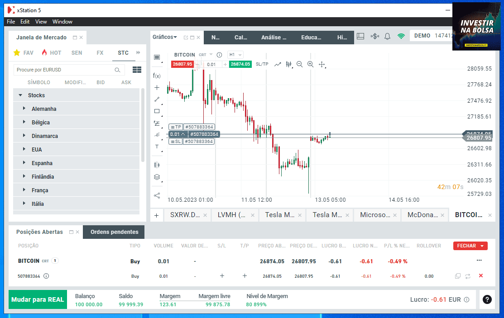The height and width of the screenshot is (318, 504).
Task: Select the rectangle drawing tool
Action: pos(157,111)
